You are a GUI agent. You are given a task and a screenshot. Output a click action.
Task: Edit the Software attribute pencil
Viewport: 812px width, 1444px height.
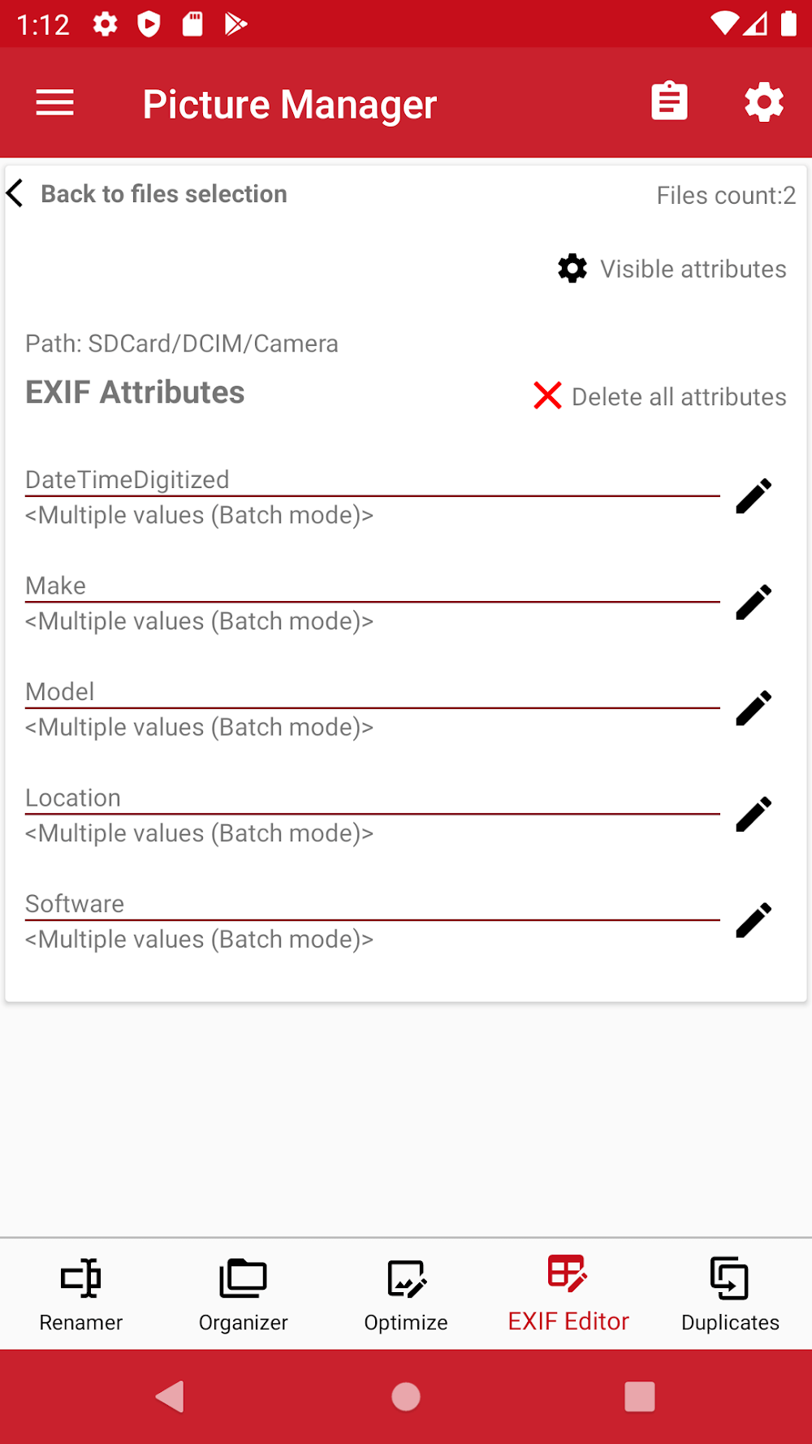(x=754, y=920)
